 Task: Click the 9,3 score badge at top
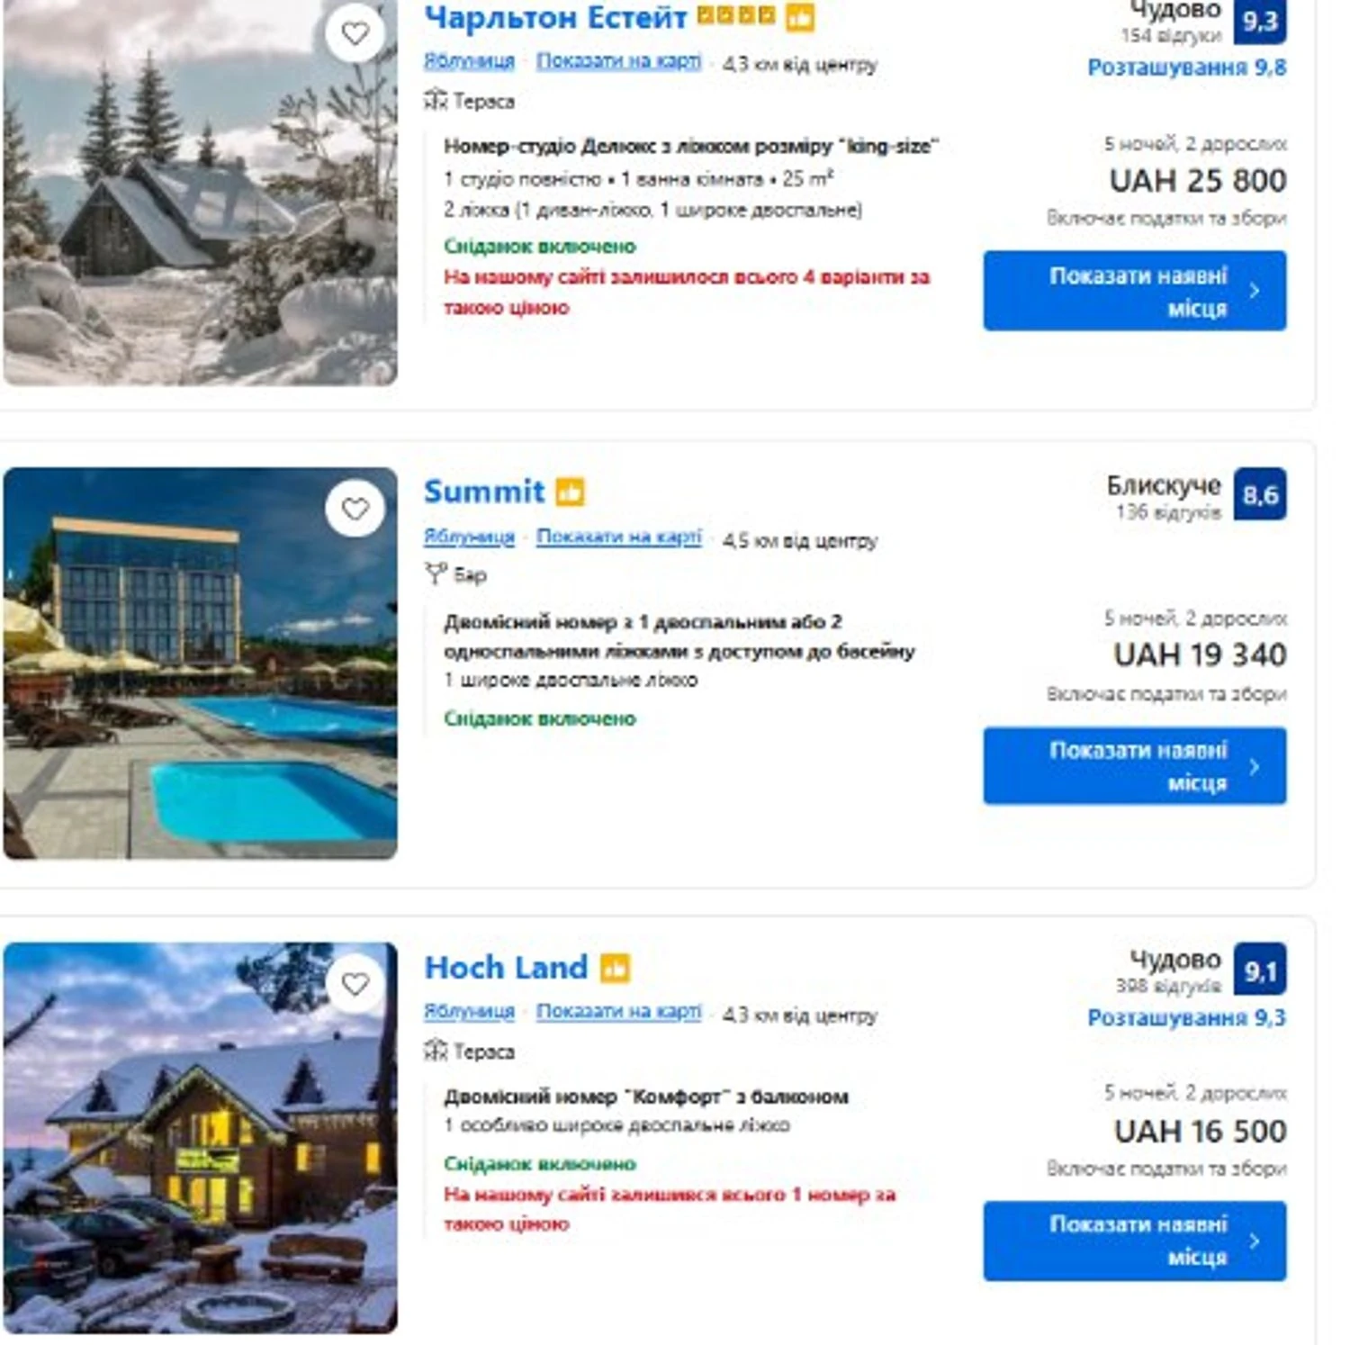pos(1259,20)
